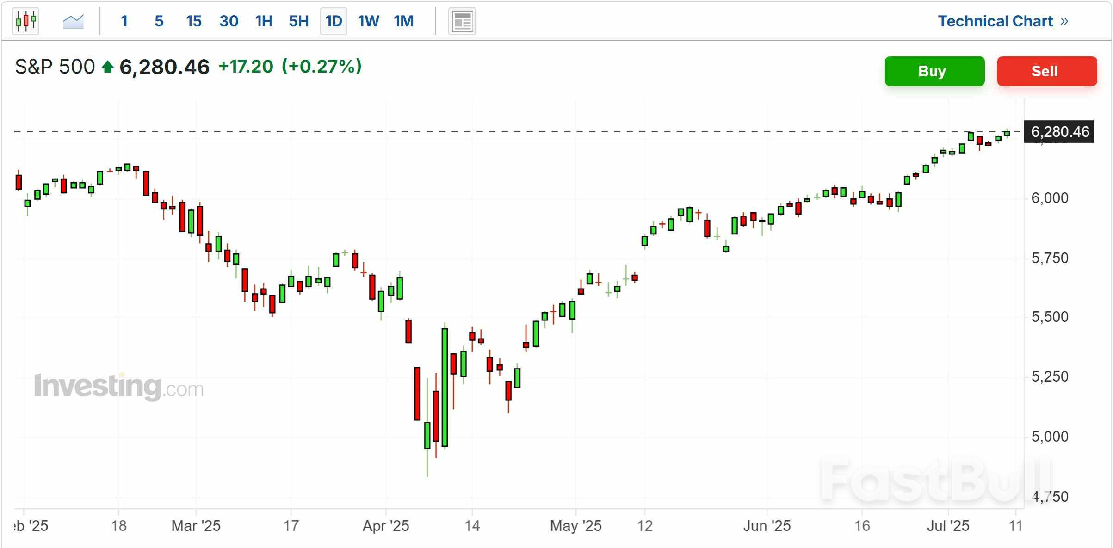The height and width of the screenshot is (548, 1113).
Task: Switch to the 1W timeframe
Action: pos(368,21)
